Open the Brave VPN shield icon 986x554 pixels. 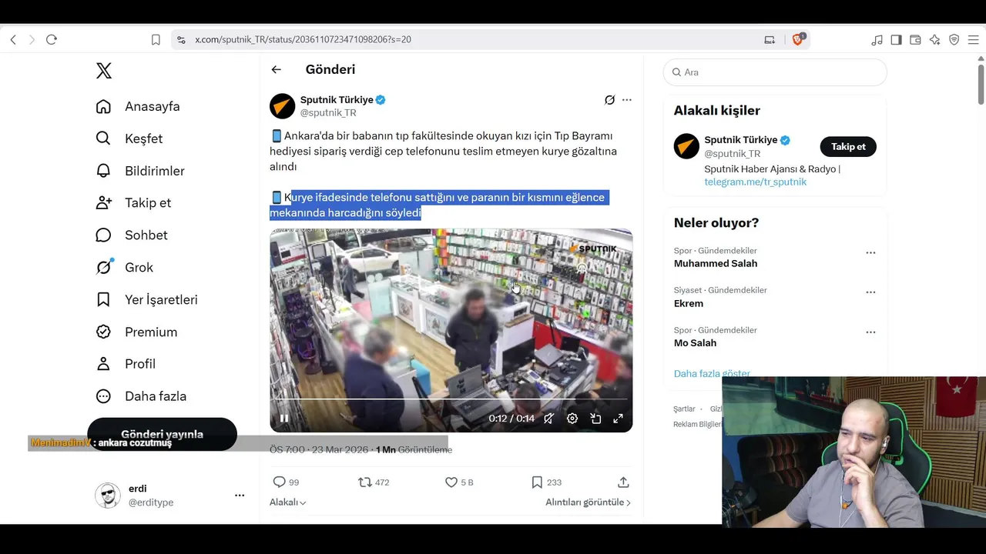coord(954,39)
